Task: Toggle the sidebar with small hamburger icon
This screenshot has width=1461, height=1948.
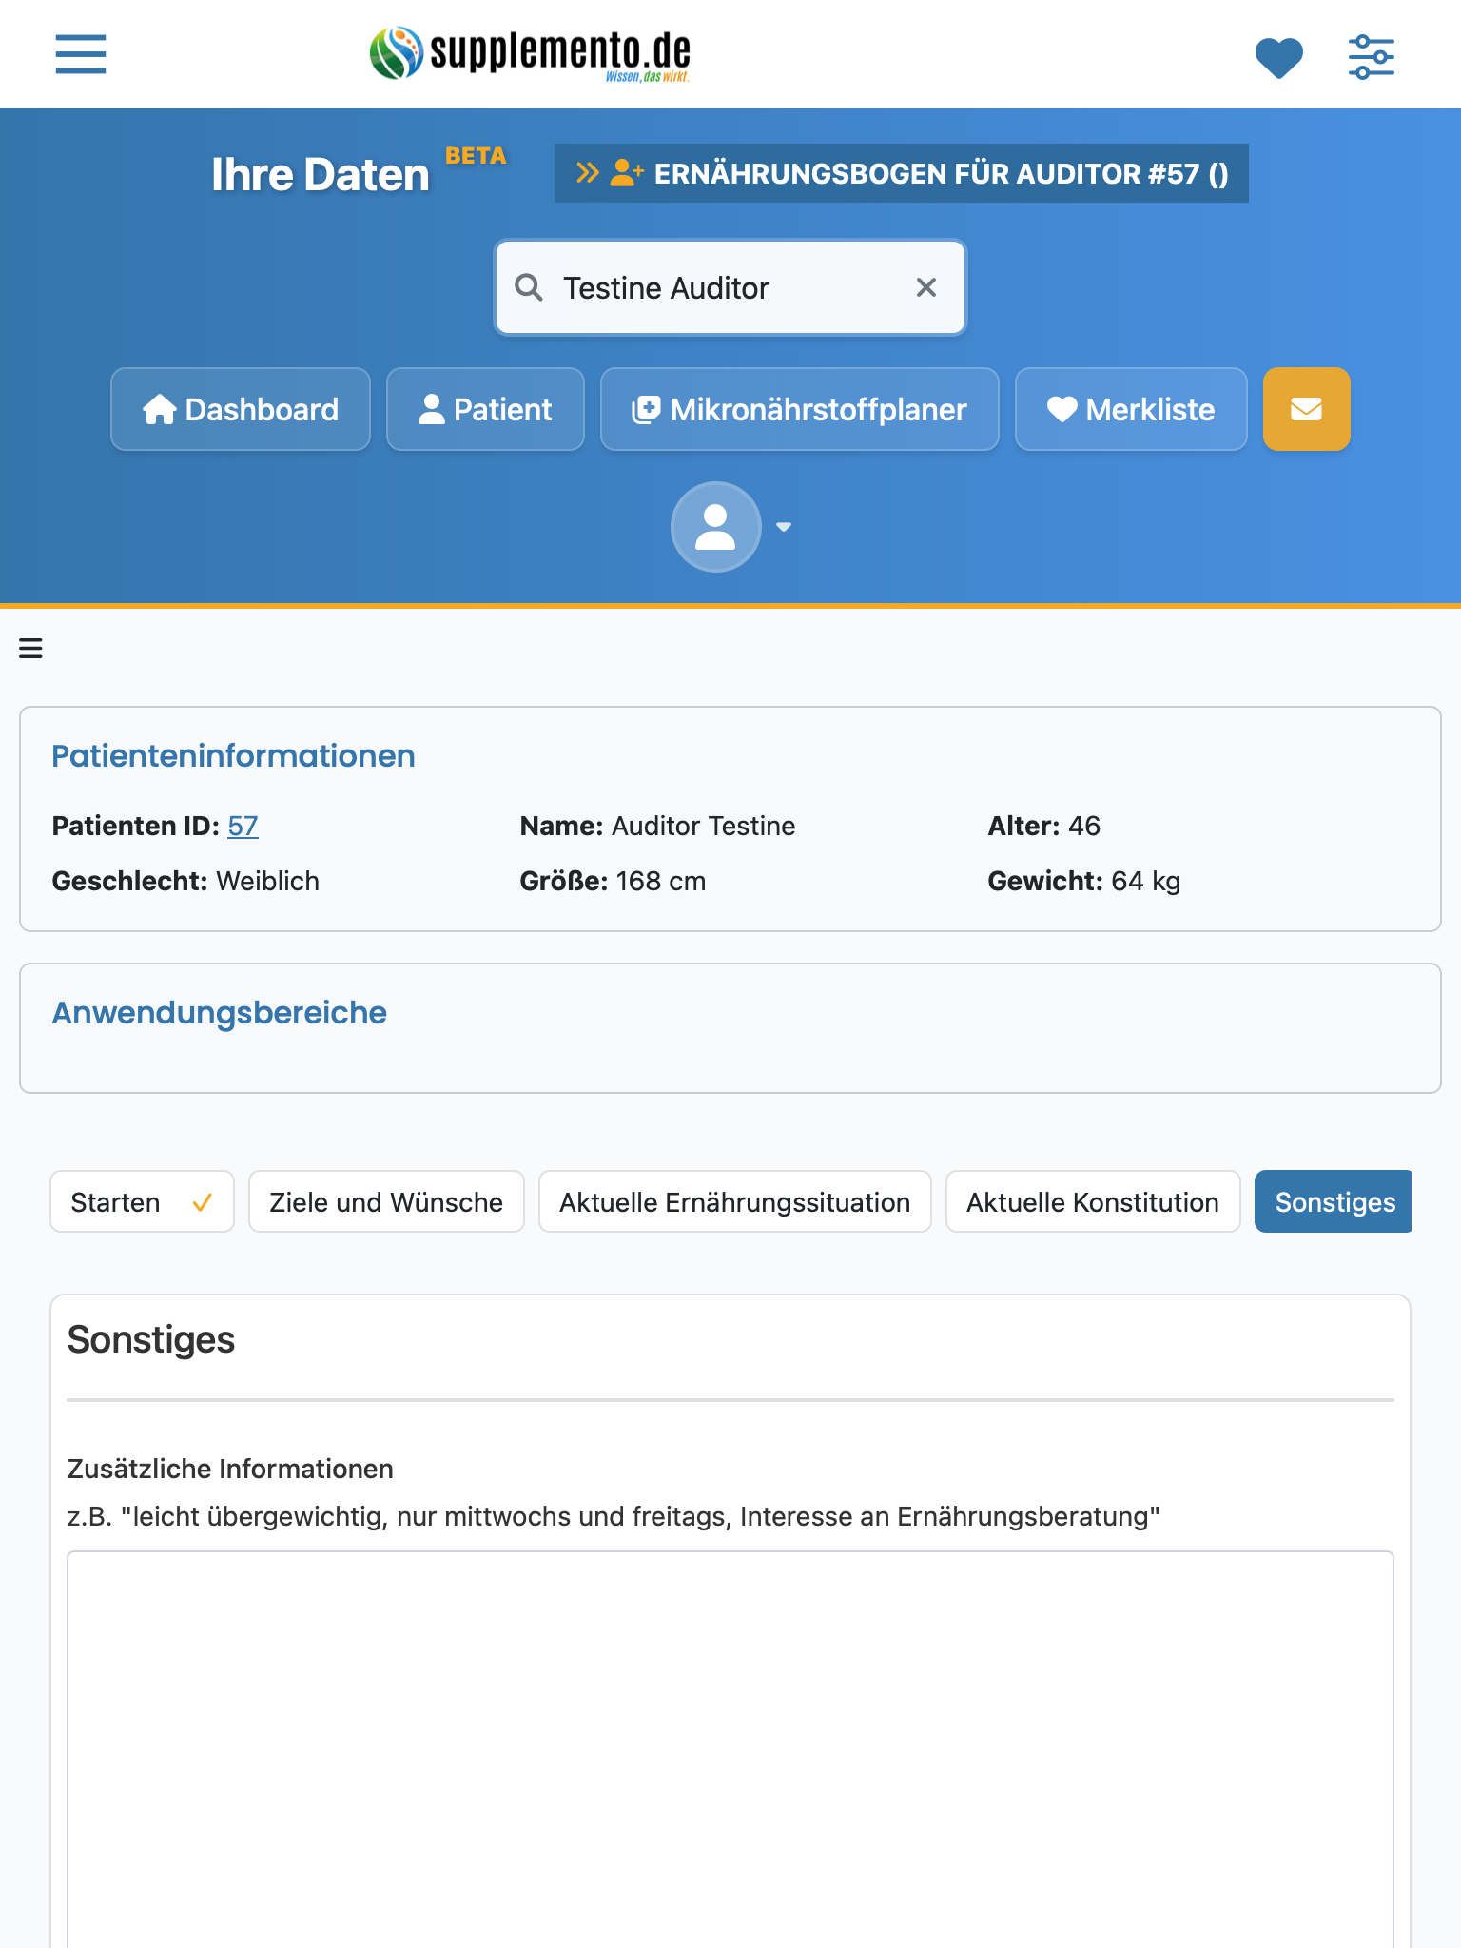Action: (30, 649)
